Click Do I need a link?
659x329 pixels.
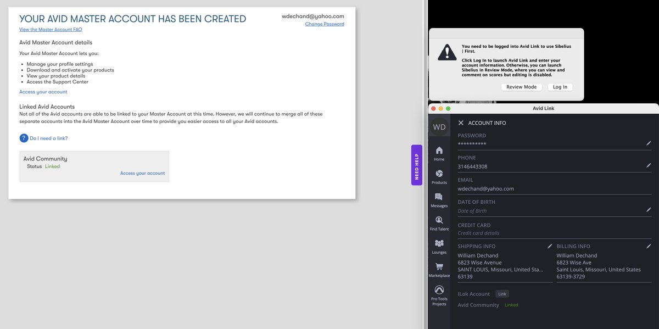[x=49, y=138]
